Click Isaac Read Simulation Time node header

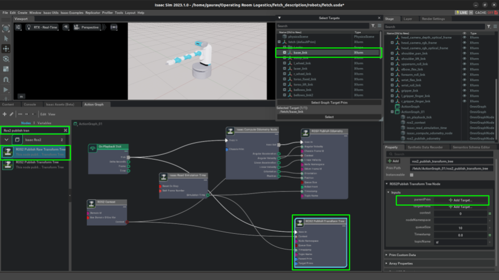coord(183,175)
